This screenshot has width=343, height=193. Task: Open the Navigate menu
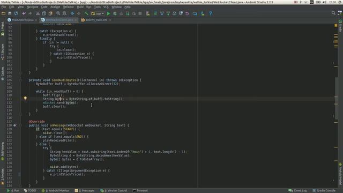(32, 7)
